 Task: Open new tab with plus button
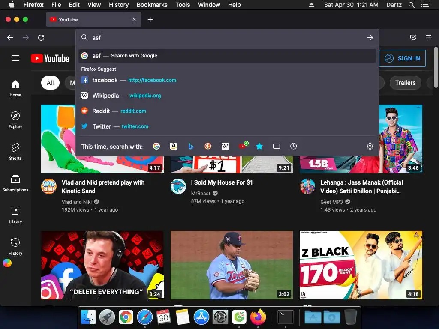[x=150, y=20]
